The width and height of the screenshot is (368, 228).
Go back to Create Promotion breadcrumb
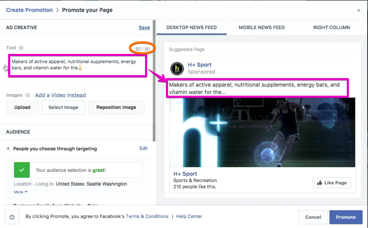pos(29,10)
